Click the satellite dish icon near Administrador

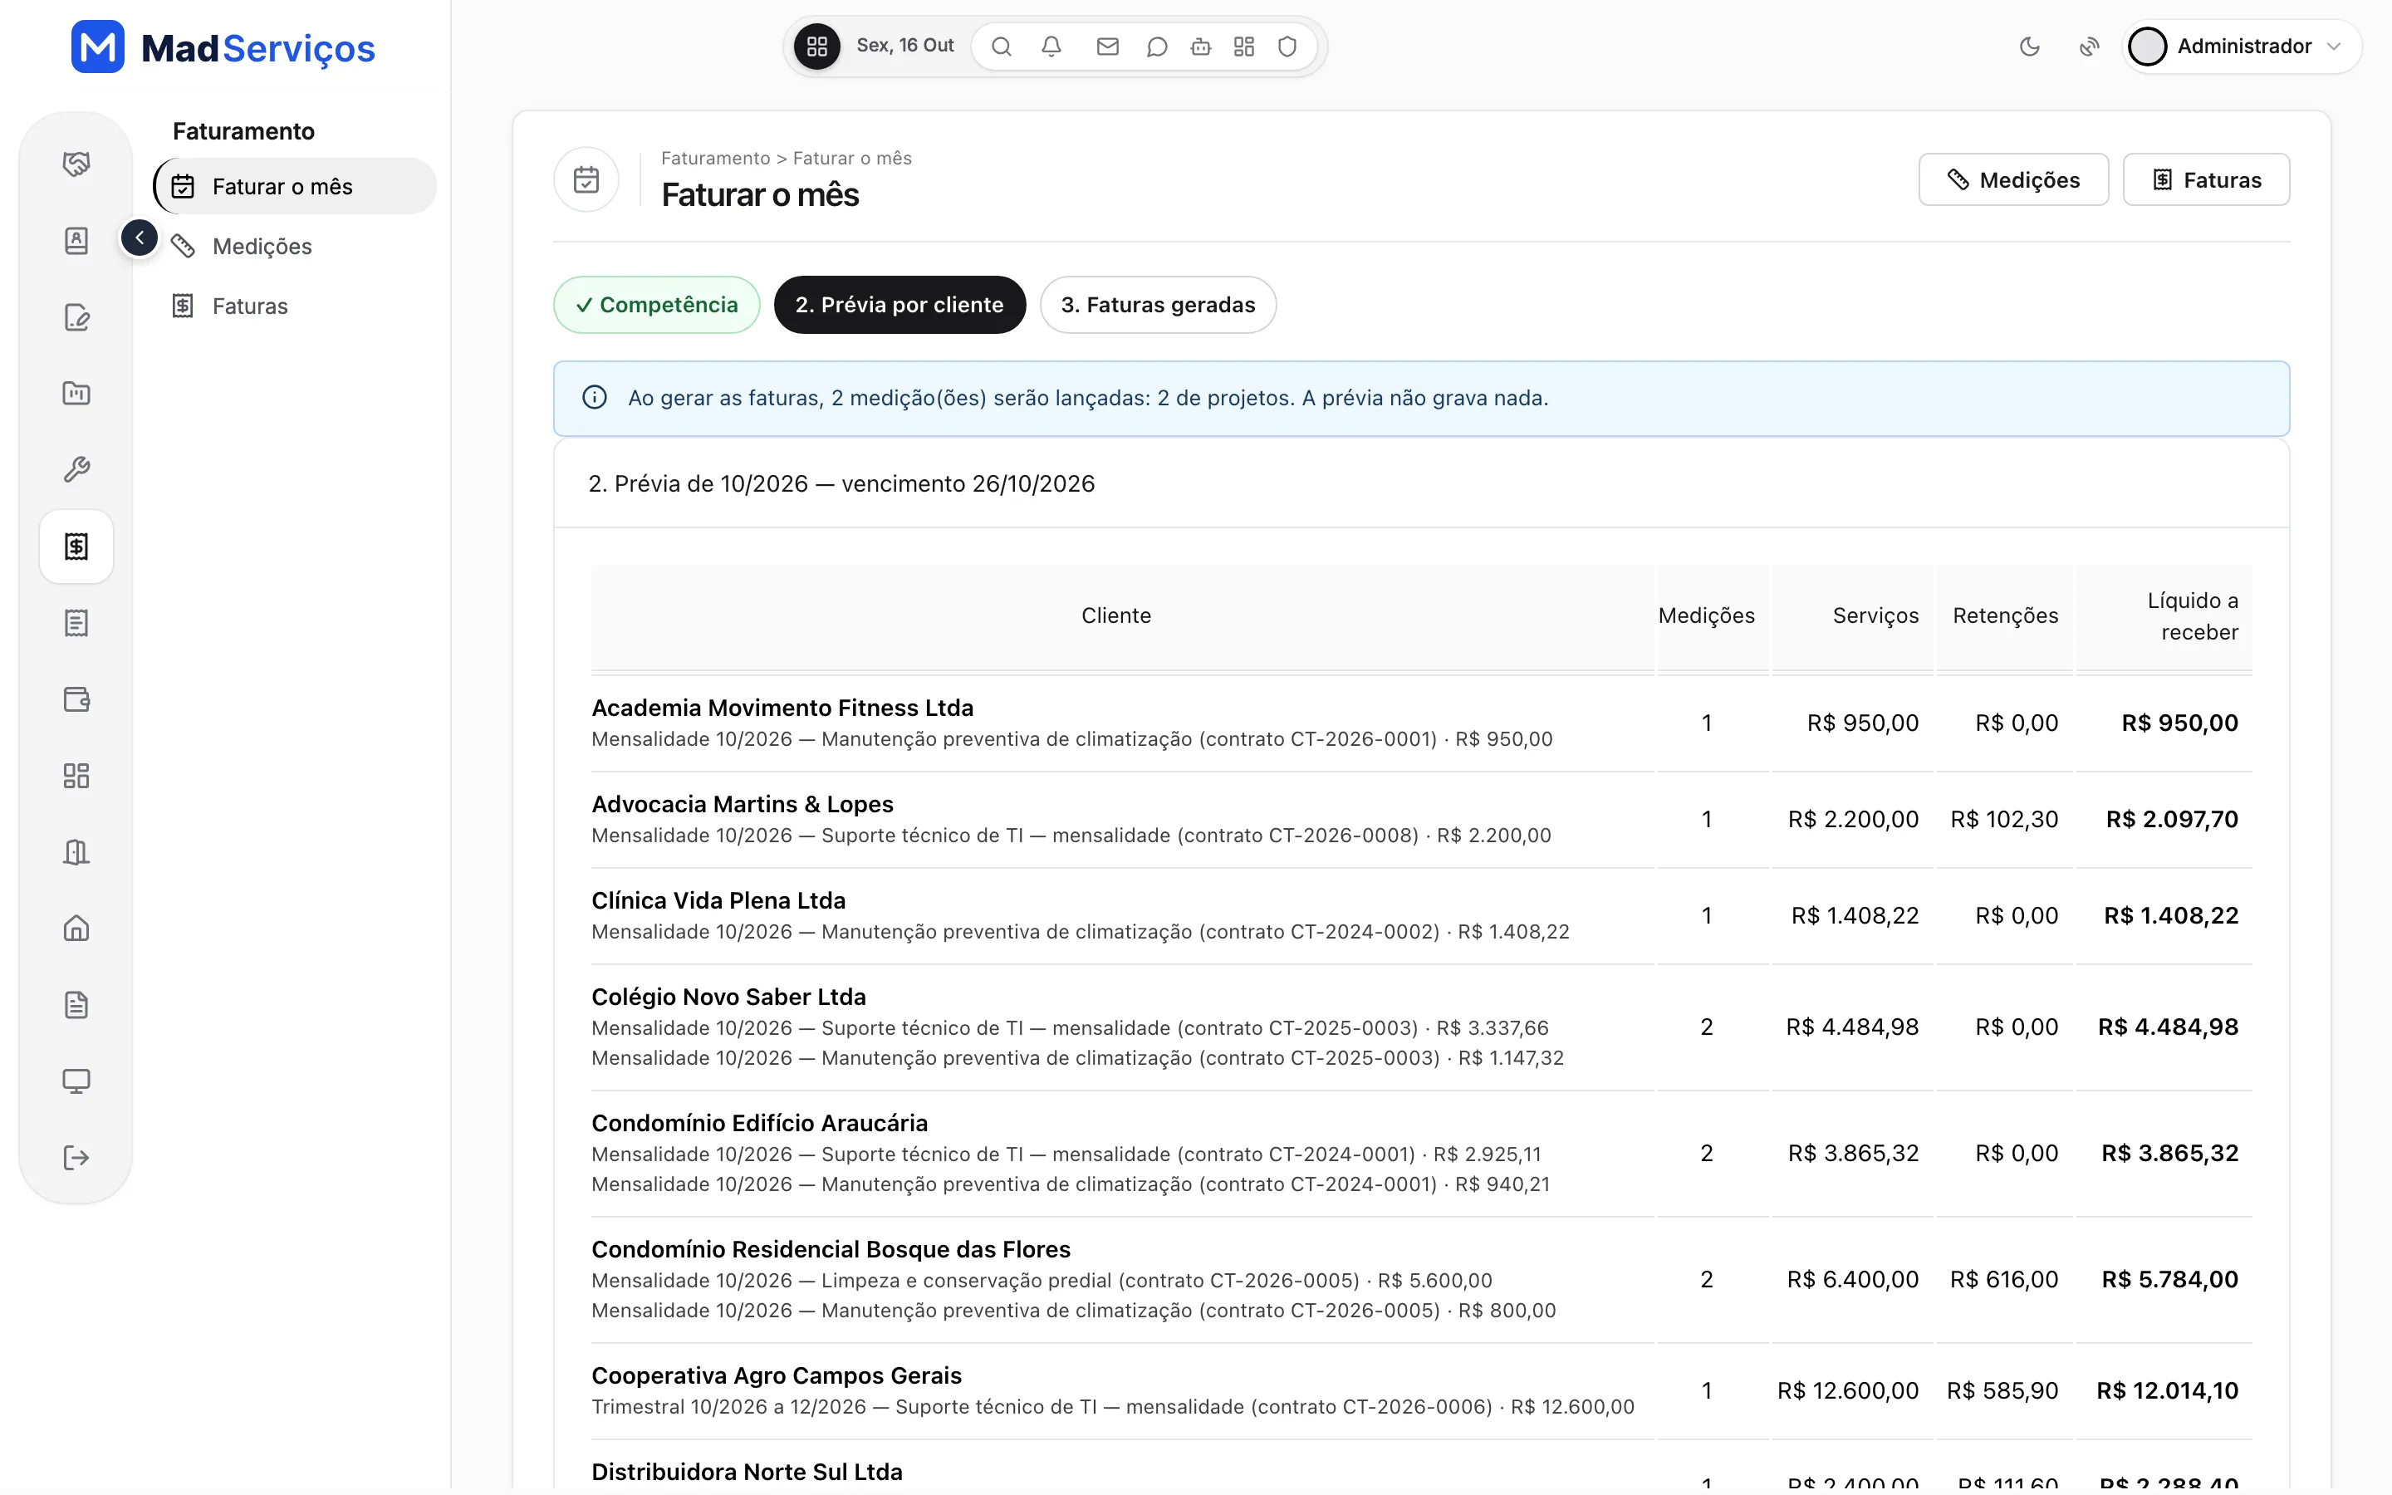coord(2089,47)
